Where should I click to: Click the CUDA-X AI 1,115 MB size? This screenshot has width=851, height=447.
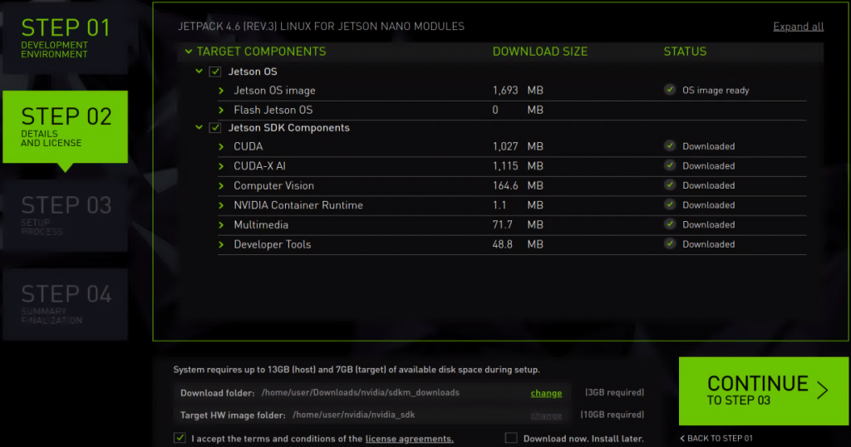(x=518, y=166)
